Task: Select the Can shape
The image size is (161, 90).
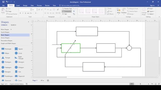Action: pos(18,72)
